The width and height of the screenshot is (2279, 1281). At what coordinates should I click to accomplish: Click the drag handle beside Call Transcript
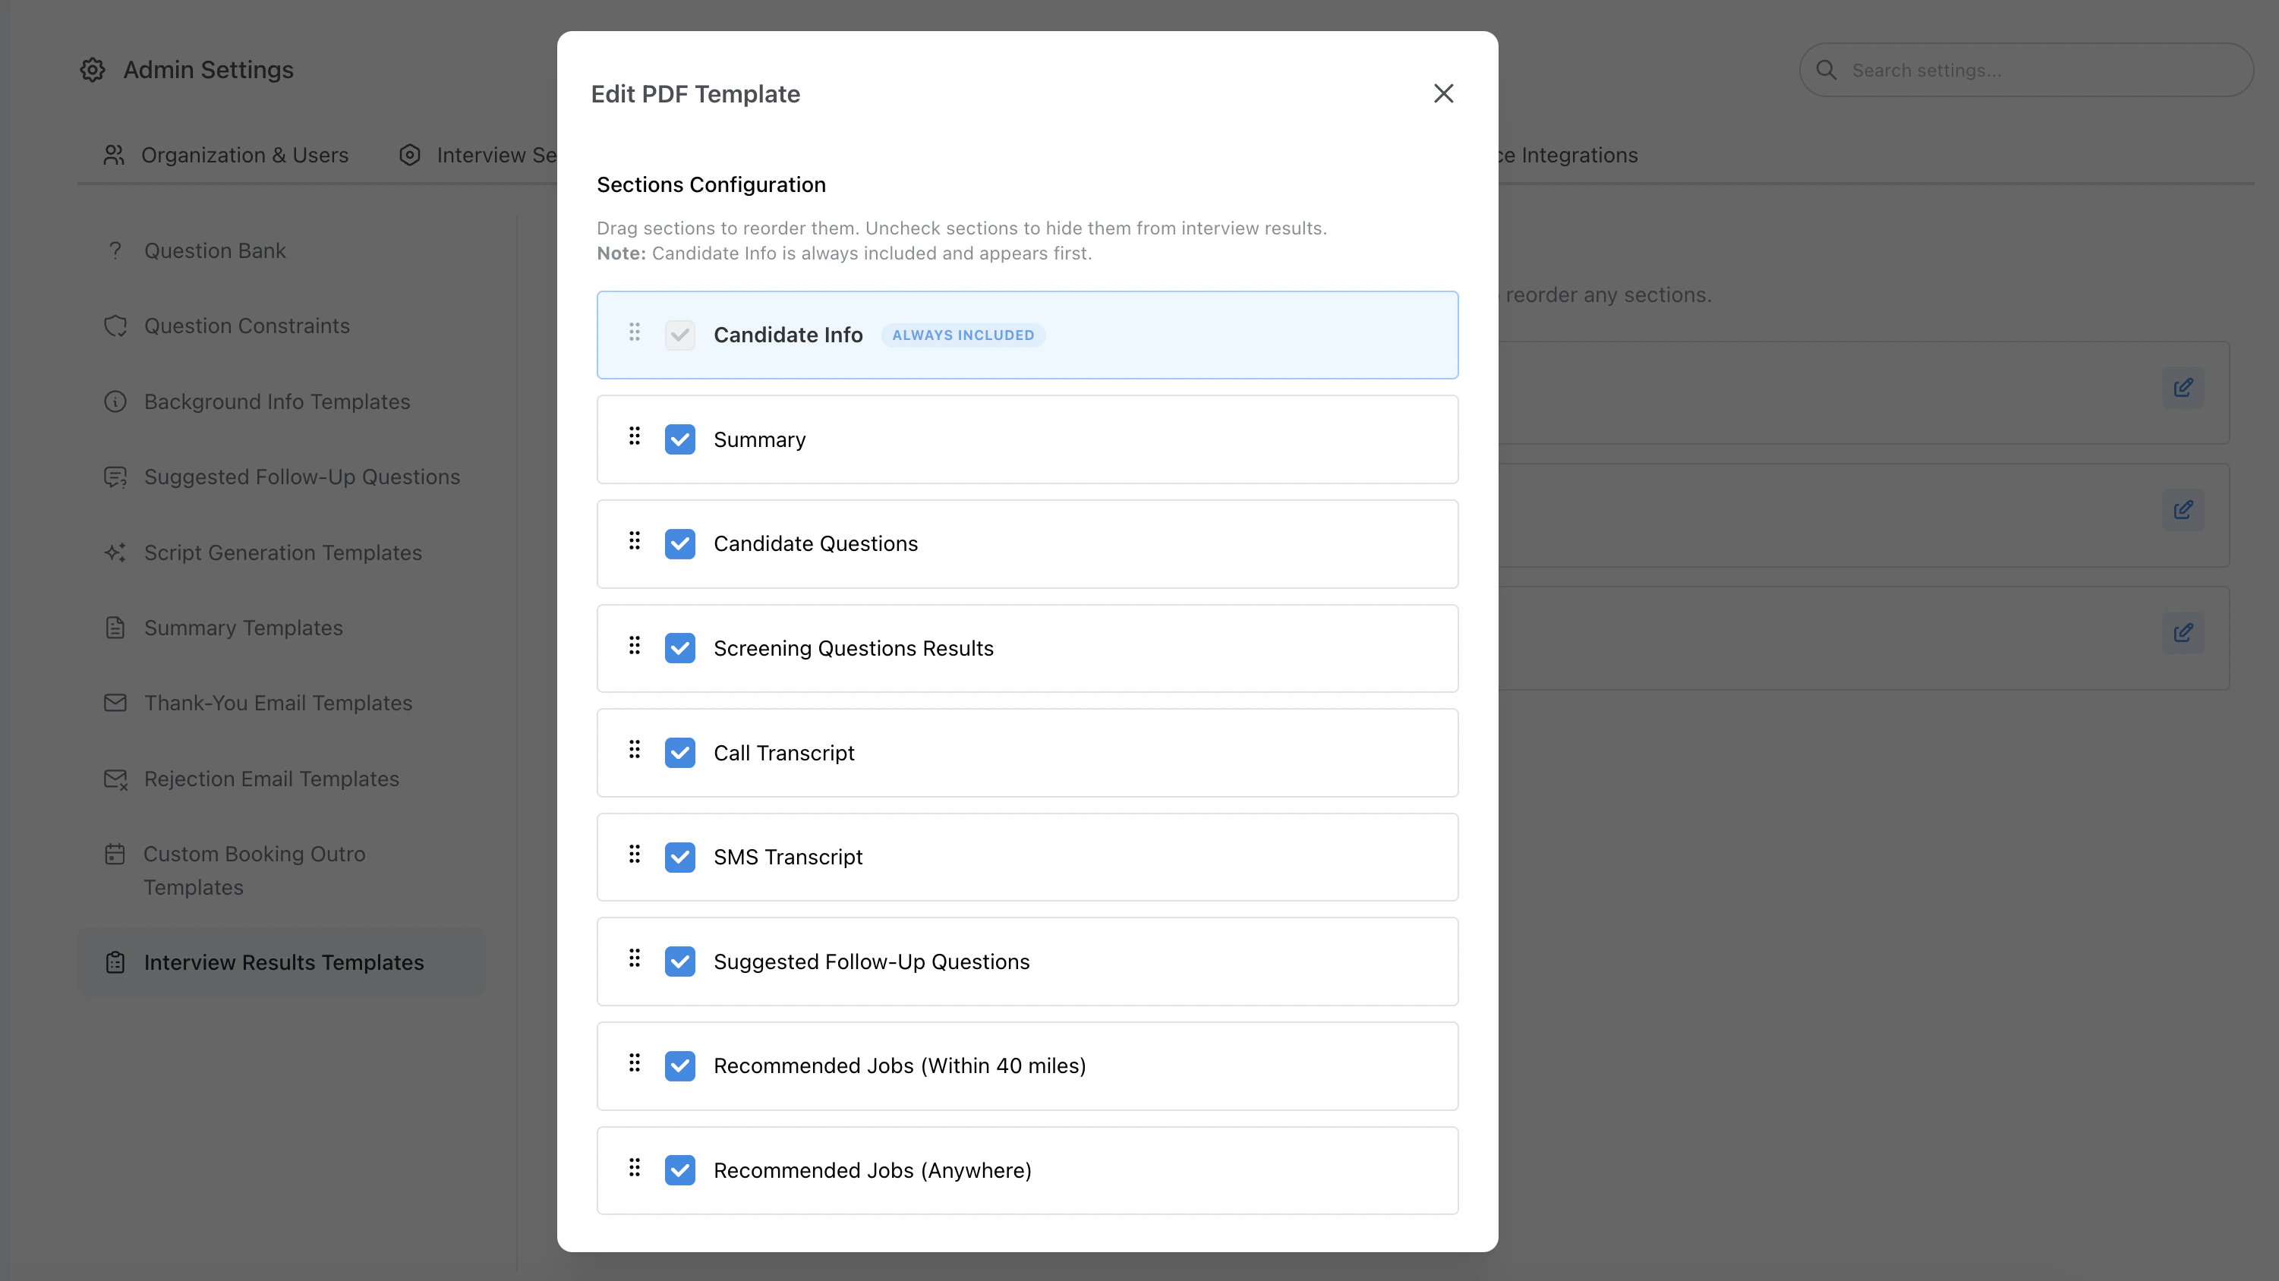635,751
